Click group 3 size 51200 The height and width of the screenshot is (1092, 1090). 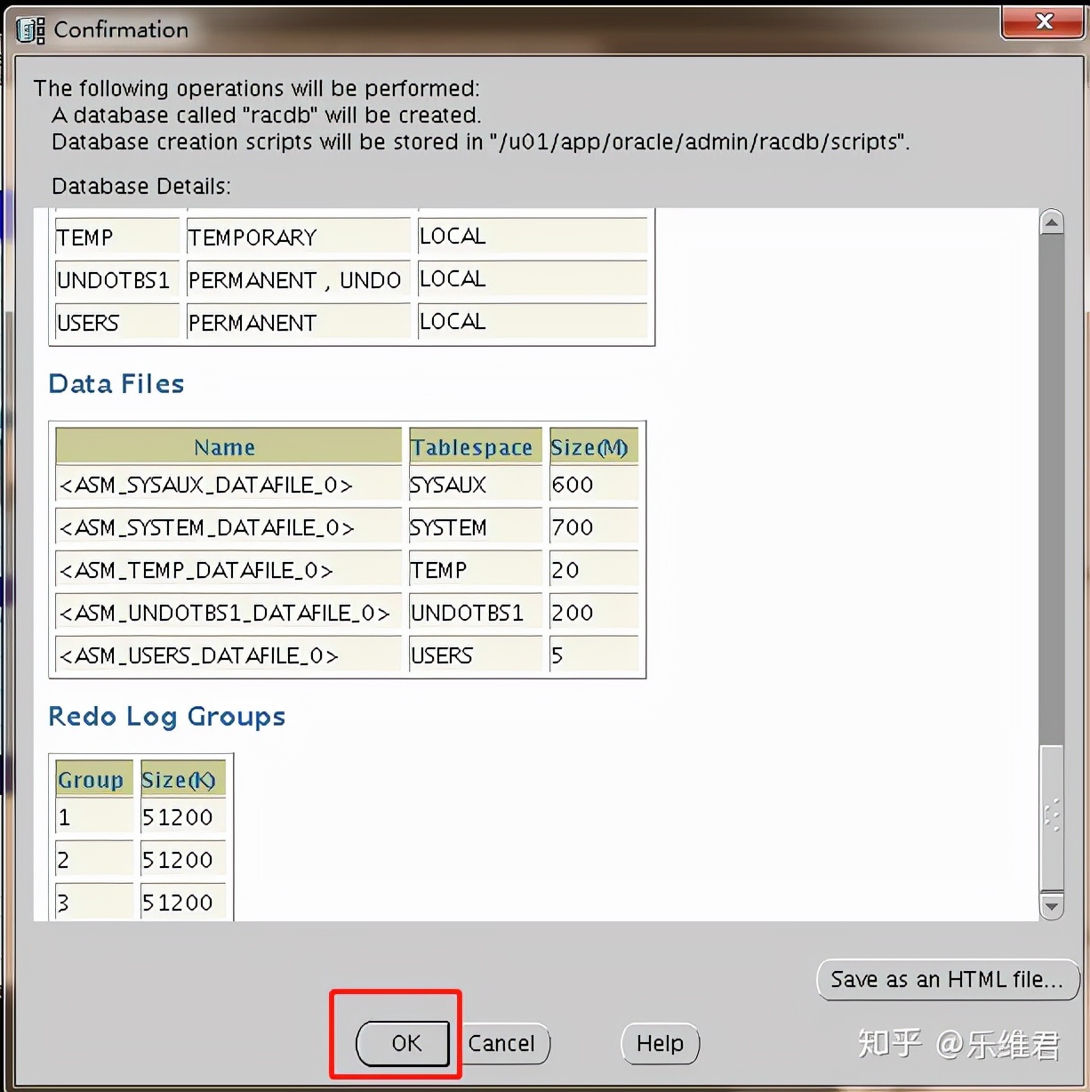pyautogui.click(x=182, y=903)
